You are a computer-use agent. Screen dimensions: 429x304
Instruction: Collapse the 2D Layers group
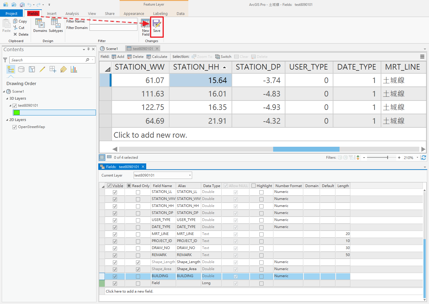[7, 120]
